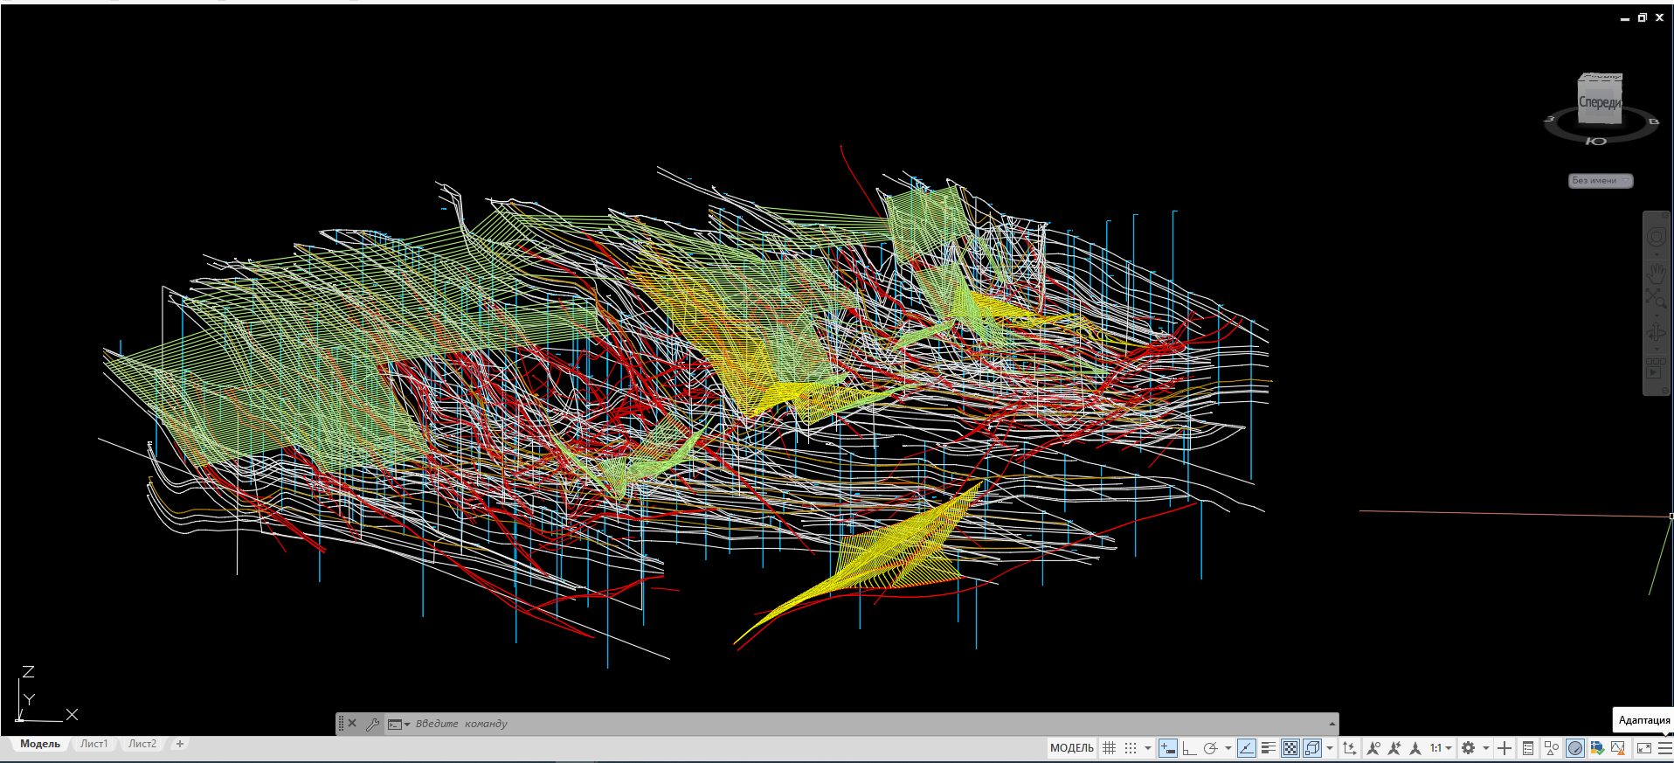Click the clean screen expand icon
The width and height of the screenshot is (1674, 763).
point(1644,748)
